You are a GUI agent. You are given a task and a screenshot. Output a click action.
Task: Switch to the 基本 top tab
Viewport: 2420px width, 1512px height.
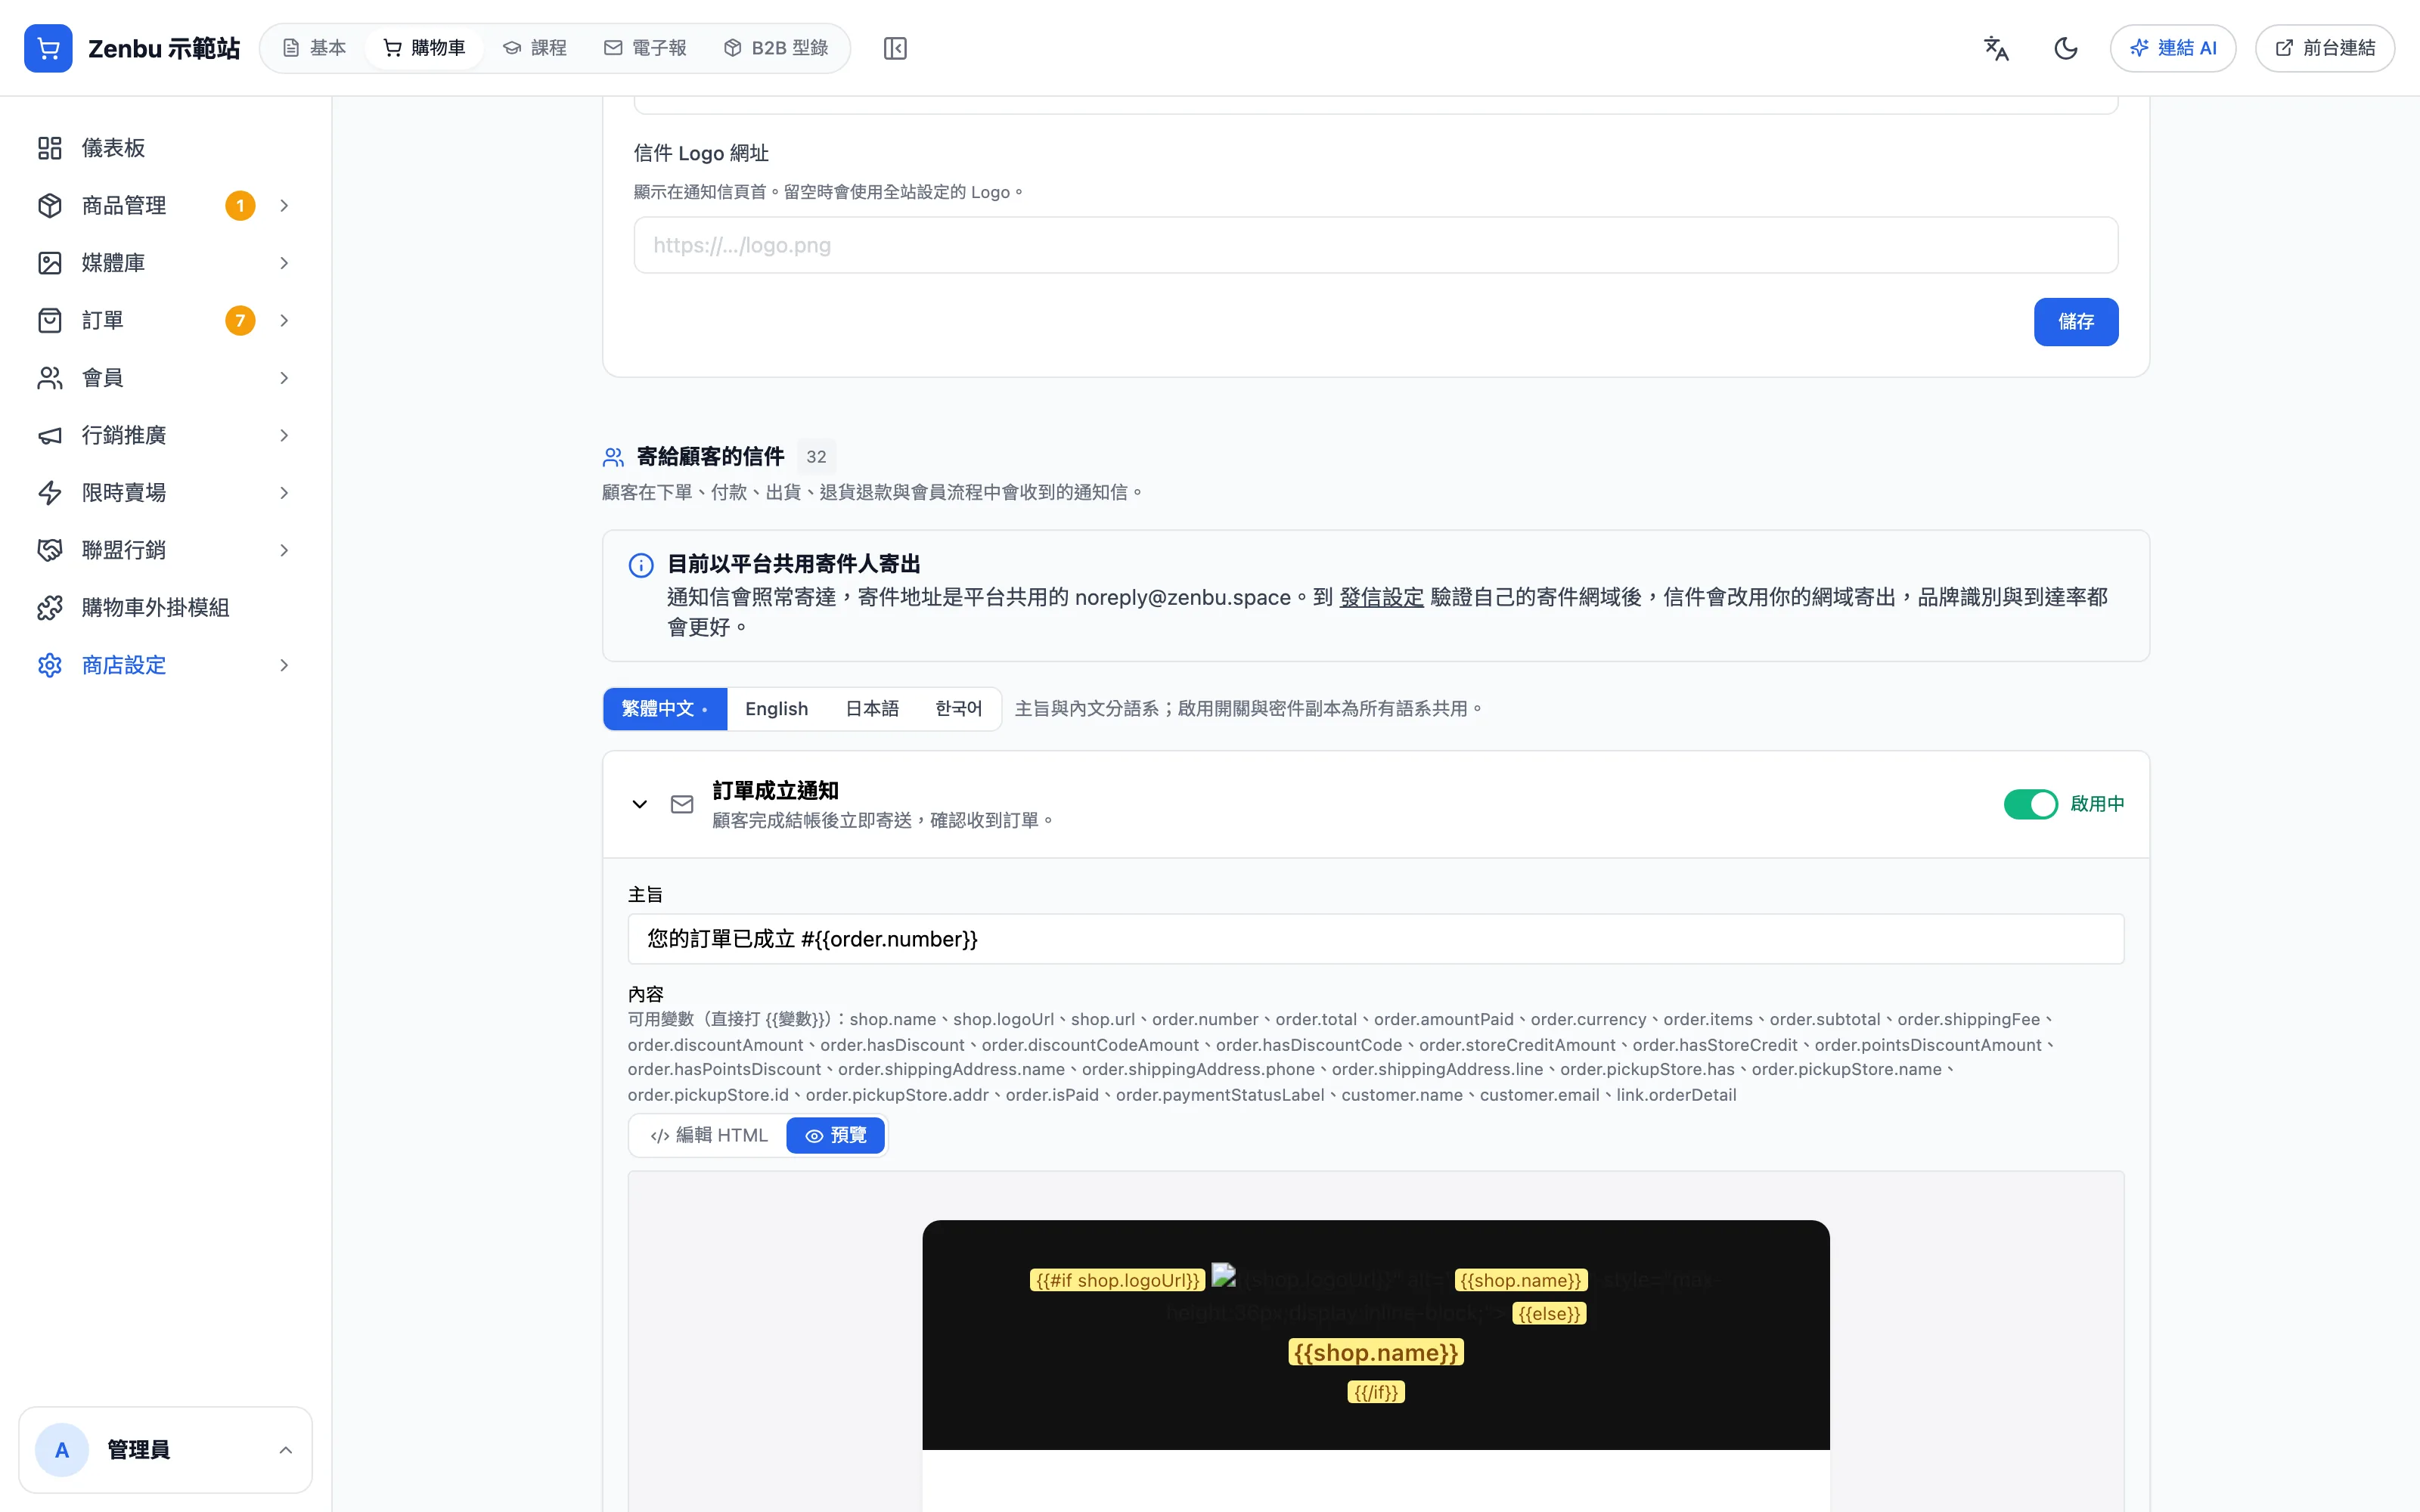[x=314, y=48]
